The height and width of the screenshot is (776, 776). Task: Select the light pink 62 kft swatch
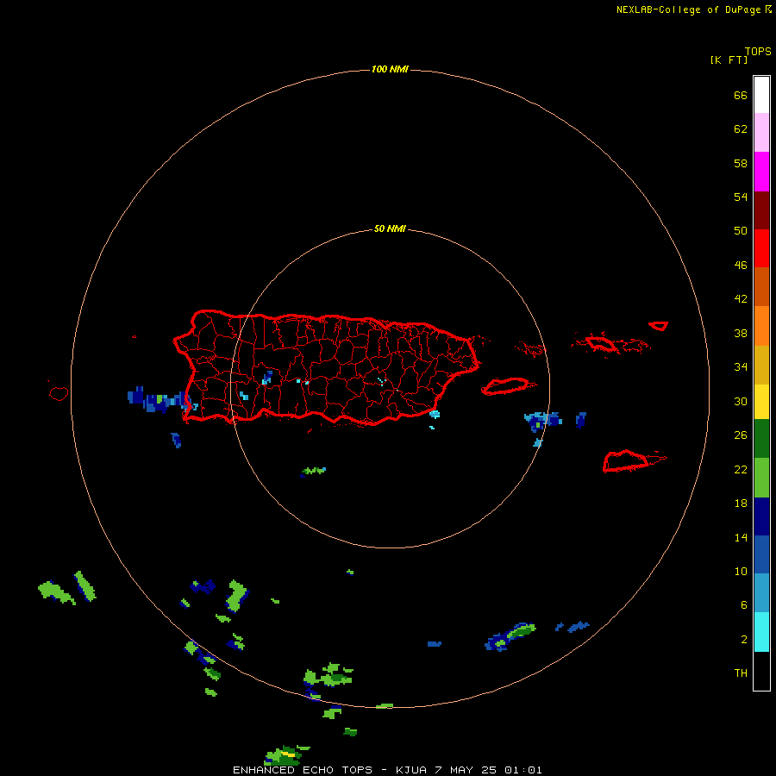point(761,133)
